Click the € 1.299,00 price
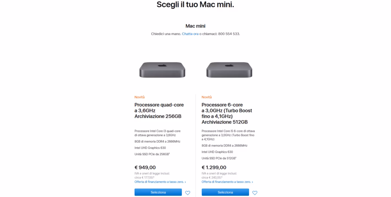The height and width of the screenshot is (197, 391). pyautogui.click(x=214, y=167)
